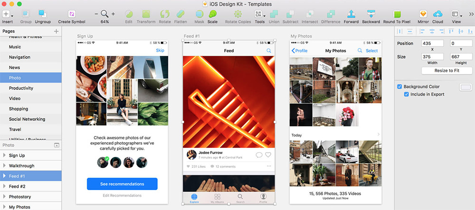
Task: Expand the Photostory artboard layer
Action: (4, 197)
